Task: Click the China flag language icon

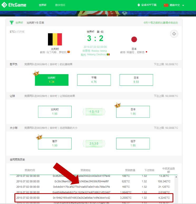Action: tap(166, 5)
